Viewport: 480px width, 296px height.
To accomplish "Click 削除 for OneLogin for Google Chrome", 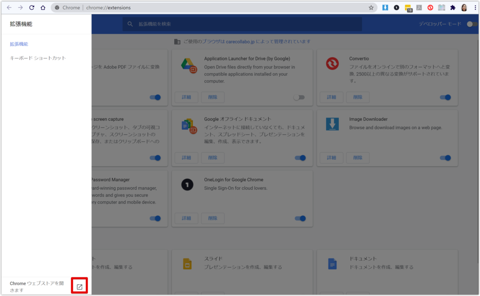I will pos(213,218).
